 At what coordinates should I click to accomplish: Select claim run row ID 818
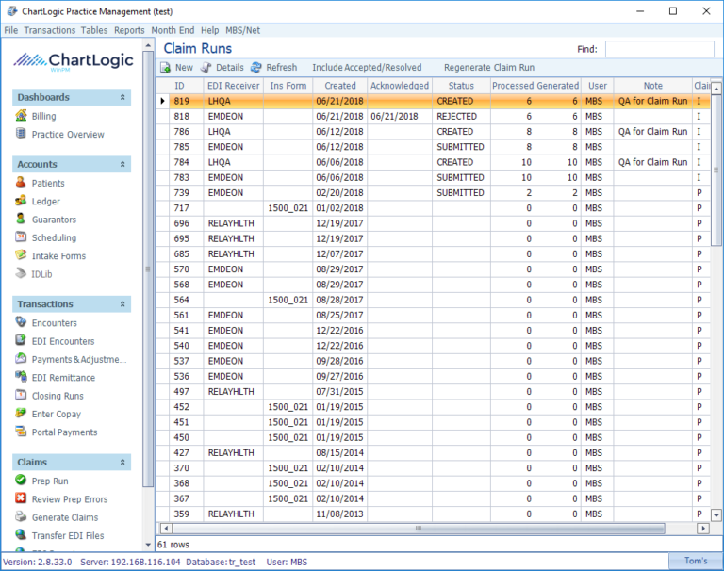tap(433, 116)
